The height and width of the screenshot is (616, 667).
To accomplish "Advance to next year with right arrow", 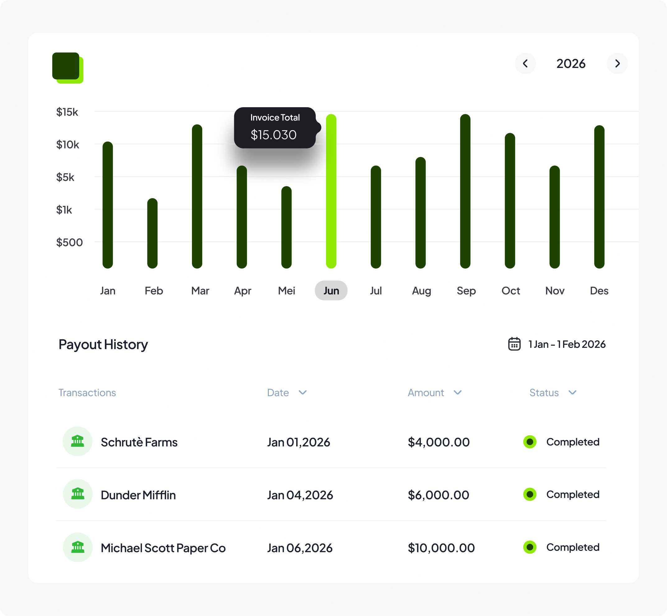I will [x=617, y=63].
